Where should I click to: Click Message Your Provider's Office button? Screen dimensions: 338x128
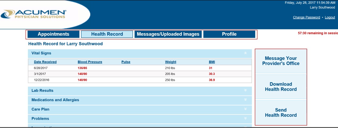pos(281,61)
